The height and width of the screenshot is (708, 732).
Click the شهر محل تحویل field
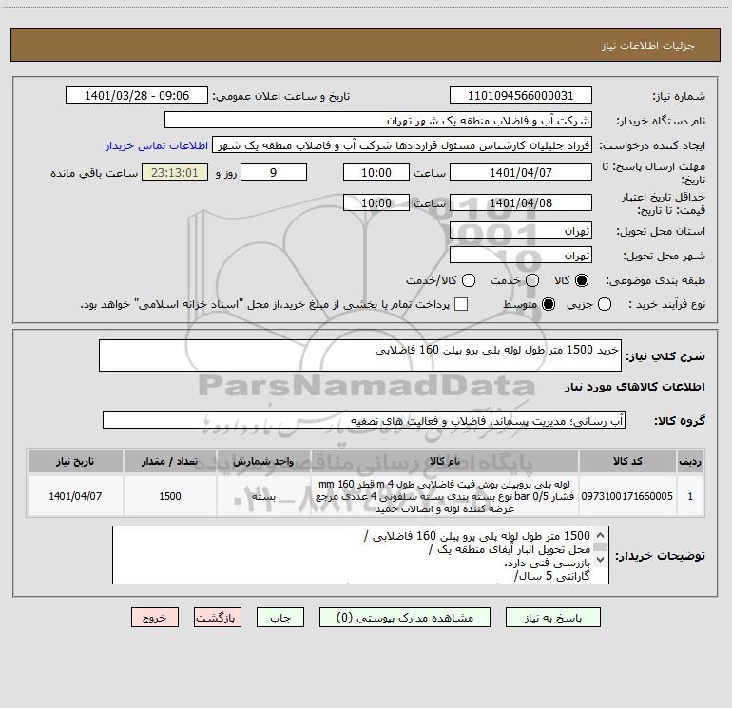tap(521, 256)
